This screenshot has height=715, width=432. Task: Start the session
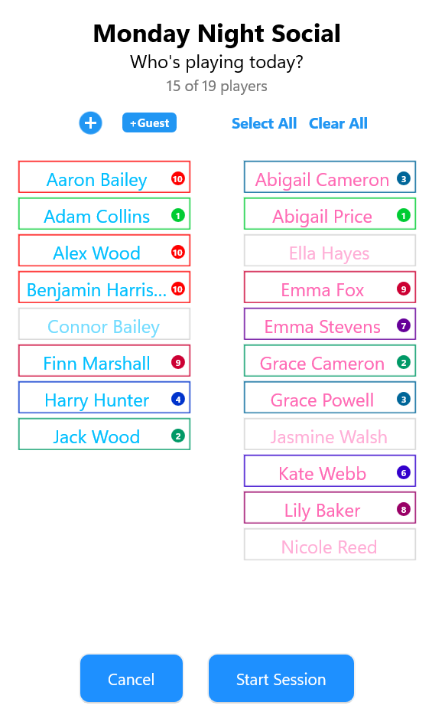point(281,679)
